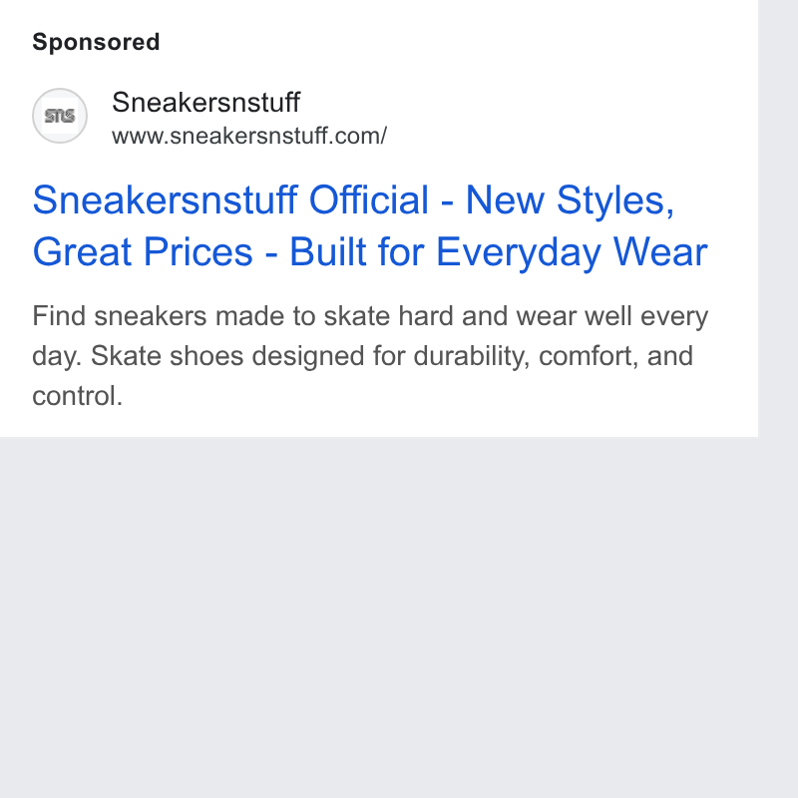798x798 pixels.
Task: Click 'New Styles,' in the ad headline
Action: [570, 200]
